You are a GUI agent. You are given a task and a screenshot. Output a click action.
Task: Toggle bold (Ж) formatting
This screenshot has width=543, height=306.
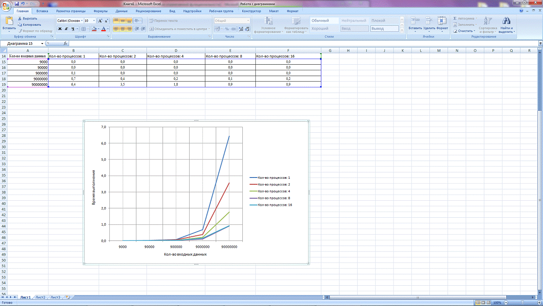(60, 29)
